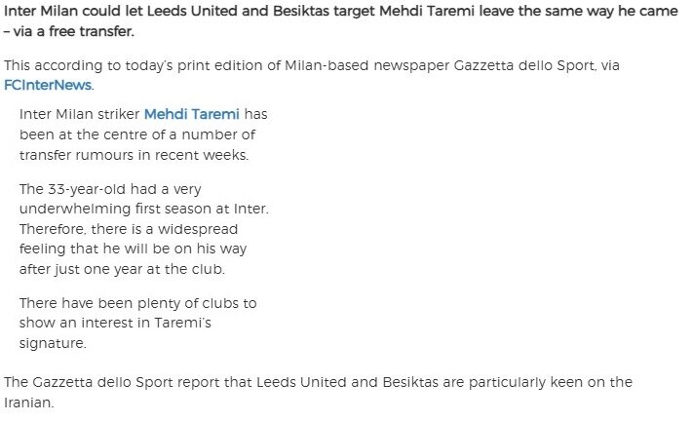Click the line 'Therefore, there is a widespread'
692x422 pixels.
(x=129, y=229)
